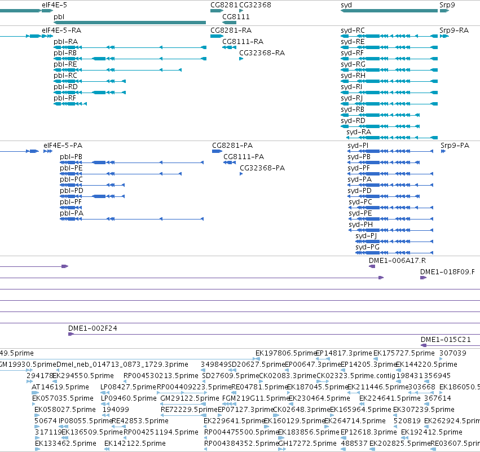Click the syd-PF protein label

[359, 168]
